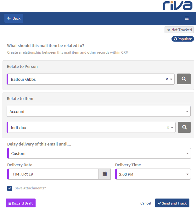Screen dimensions: 196x214
Task: Click the Populate refresh button
Action: (x=182, y=39)
